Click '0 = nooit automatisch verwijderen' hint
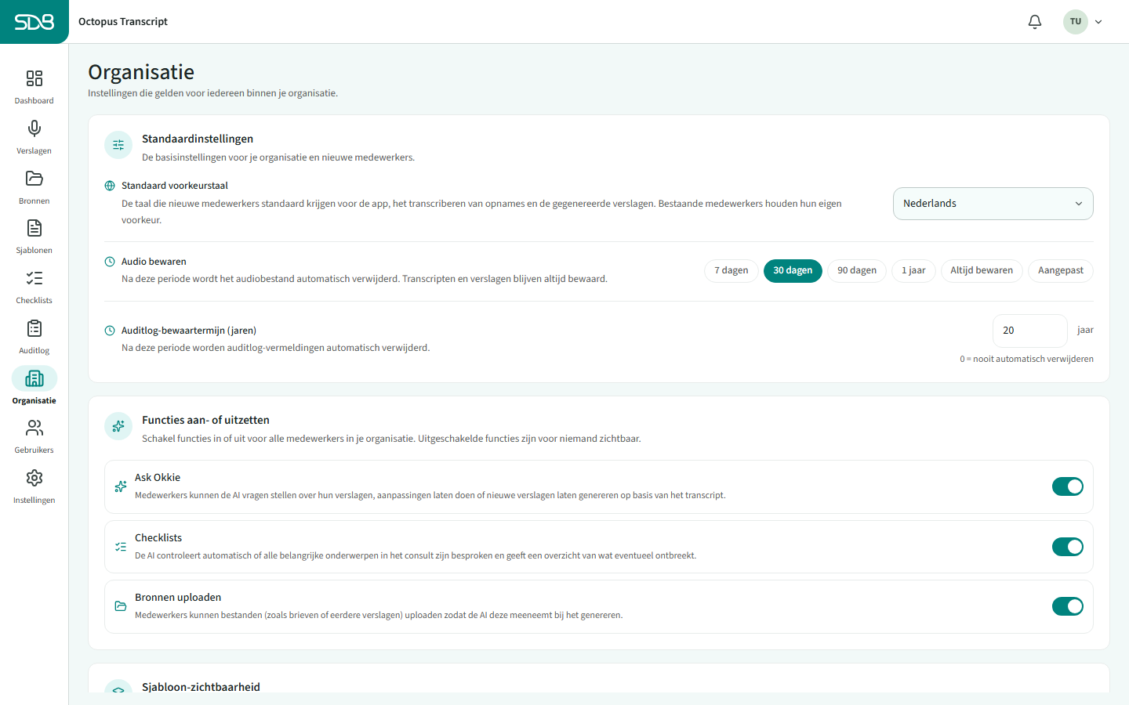The width and height of the screenshot is (1129, 705). pyautogui.click(x=1026, y=359)
